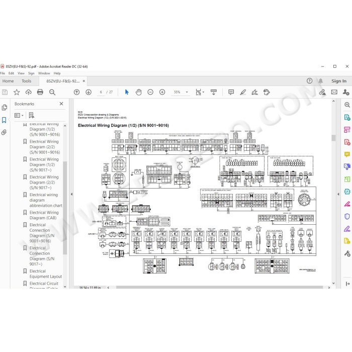
Task: Click the zoom level 55% field
Action: click(x=177, y=92)
